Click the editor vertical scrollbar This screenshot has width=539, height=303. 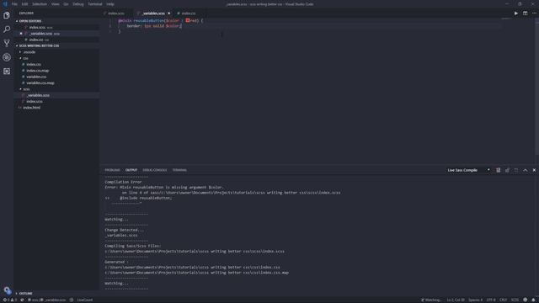(x=536, y=86)
